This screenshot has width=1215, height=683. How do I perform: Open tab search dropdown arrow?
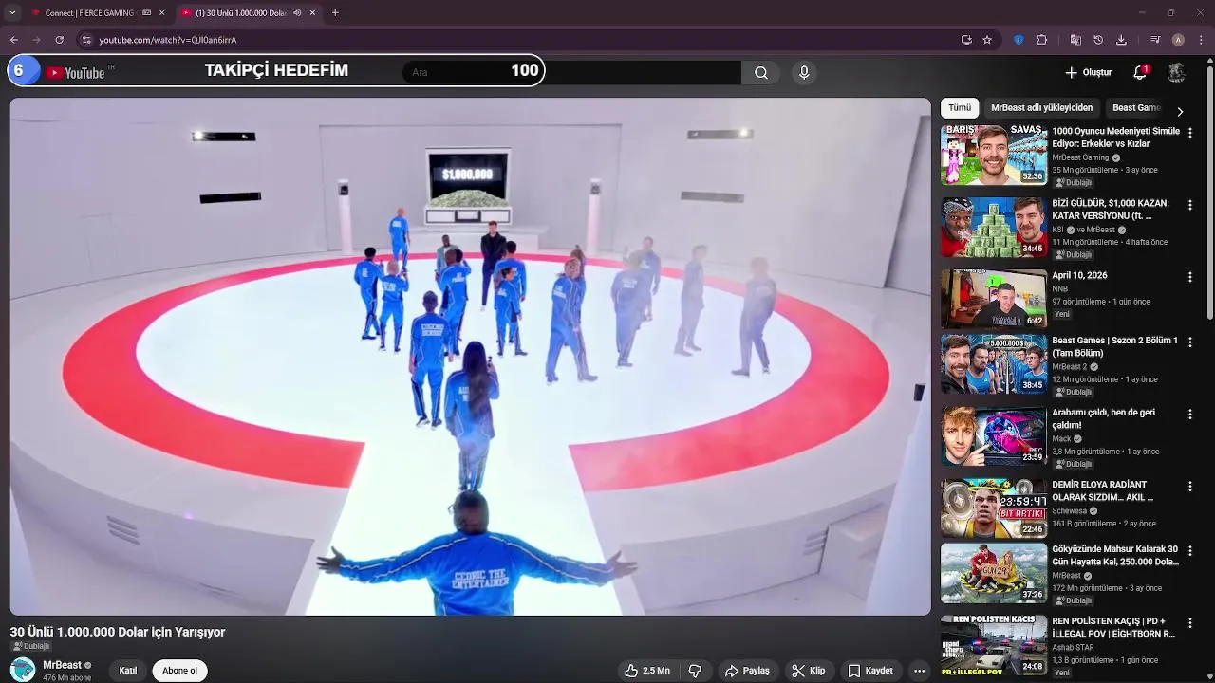[12, 13]
